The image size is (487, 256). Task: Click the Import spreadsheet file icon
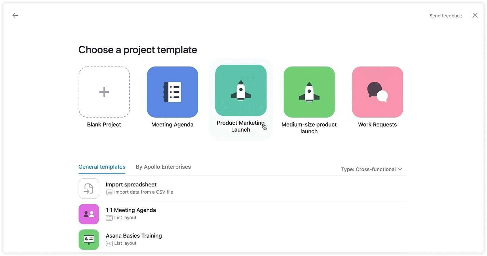pos(89,189)
